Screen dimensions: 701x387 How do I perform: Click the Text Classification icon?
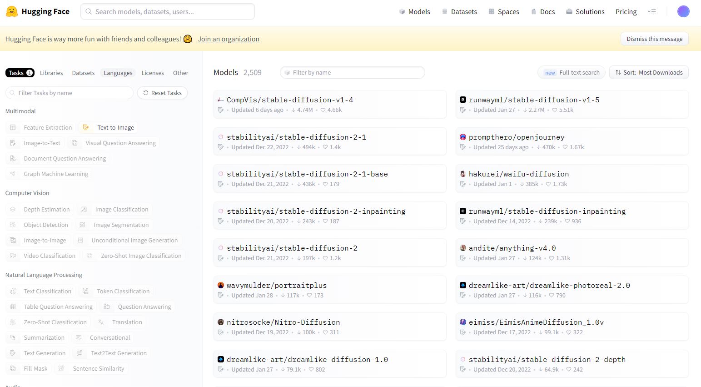[13, 291]
